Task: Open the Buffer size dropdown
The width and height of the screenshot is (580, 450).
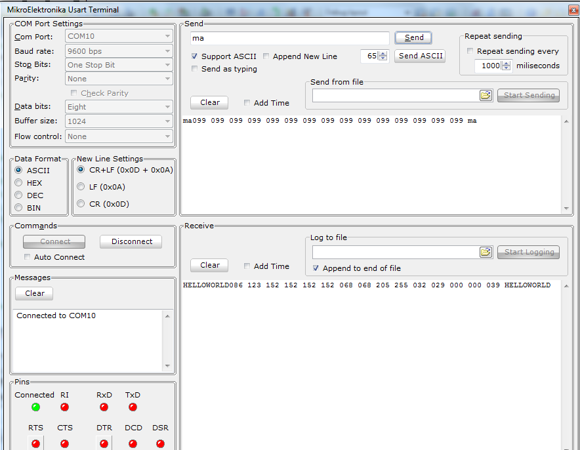Action: tap(119, 121)
